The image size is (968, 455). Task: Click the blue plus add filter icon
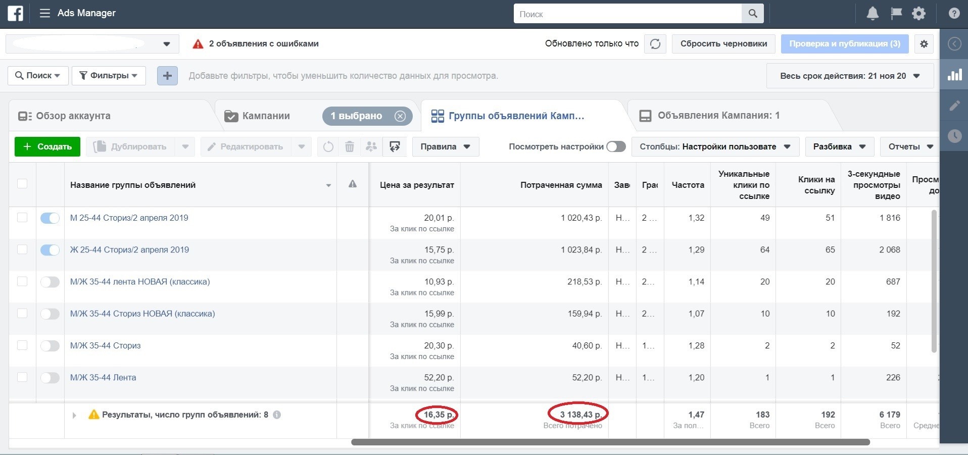pyautogui.click(x=167, y=76)
